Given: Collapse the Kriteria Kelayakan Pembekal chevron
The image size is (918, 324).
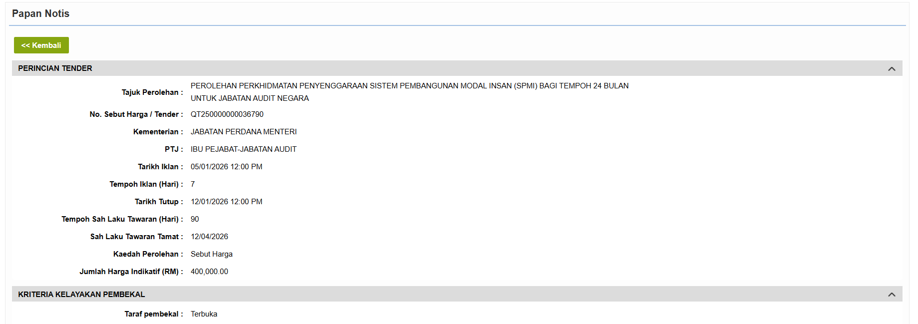Looking at the screenshot, I should coord(892,295).
